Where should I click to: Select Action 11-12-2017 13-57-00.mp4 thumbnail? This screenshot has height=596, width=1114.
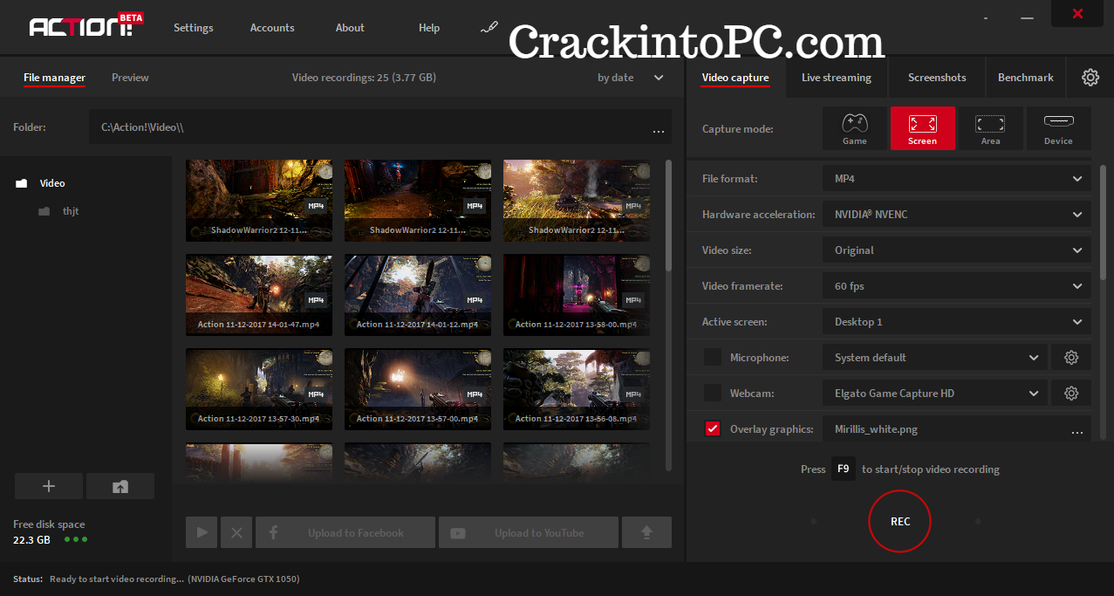[x=418, y=389]
